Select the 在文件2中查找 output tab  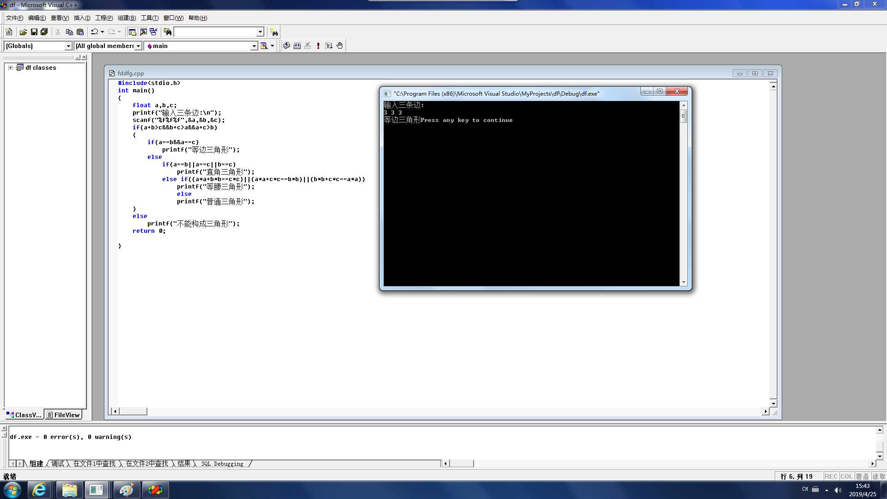coord(147,463)
